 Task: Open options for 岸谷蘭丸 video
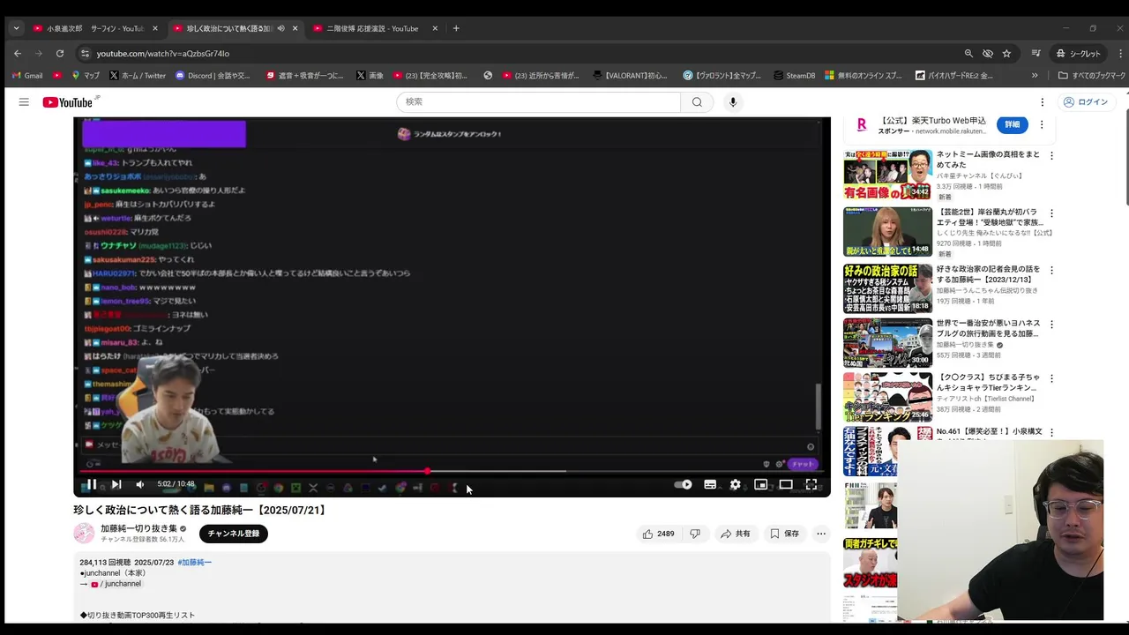pos(1050,213)
